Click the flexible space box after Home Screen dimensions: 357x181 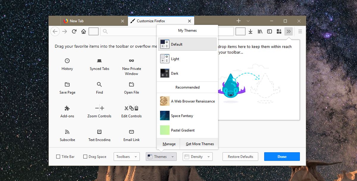(x=93, y=31)
